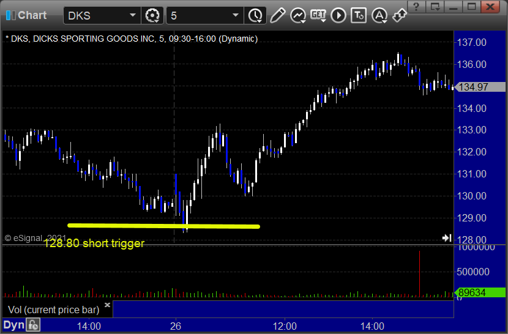Viewport: 508px width, 334px height.
Task: Click the symbol link arrows icon
Action: click(x=399, y=15)
